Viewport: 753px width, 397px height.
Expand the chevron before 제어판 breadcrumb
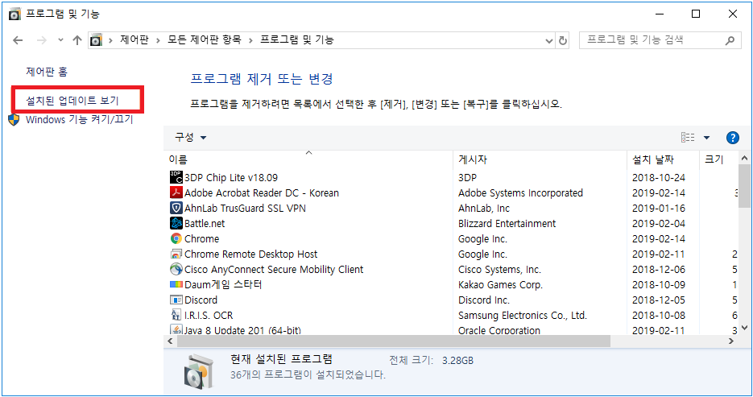point(110,40)
